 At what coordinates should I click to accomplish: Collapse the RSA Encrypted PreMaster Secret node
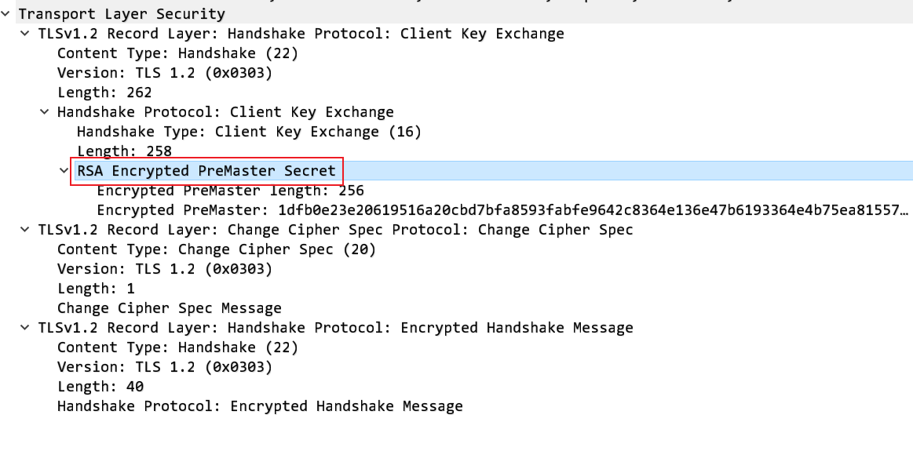point(64,170)
